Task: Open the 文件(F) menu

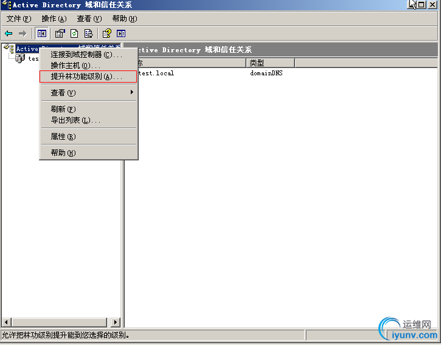Action: point(19,19)
